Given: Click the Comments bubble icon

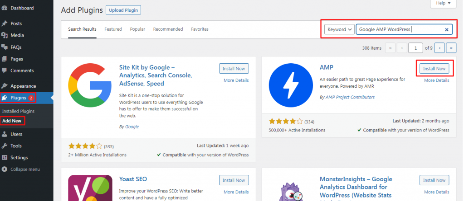Looking at the screenshot, I should (x=5, y=71).
